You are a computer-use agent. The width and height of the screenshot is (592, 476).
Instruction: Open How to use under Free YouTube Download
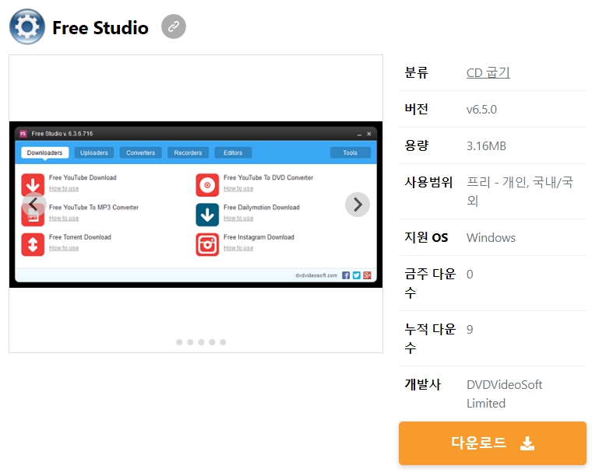[x=64, y=188]
